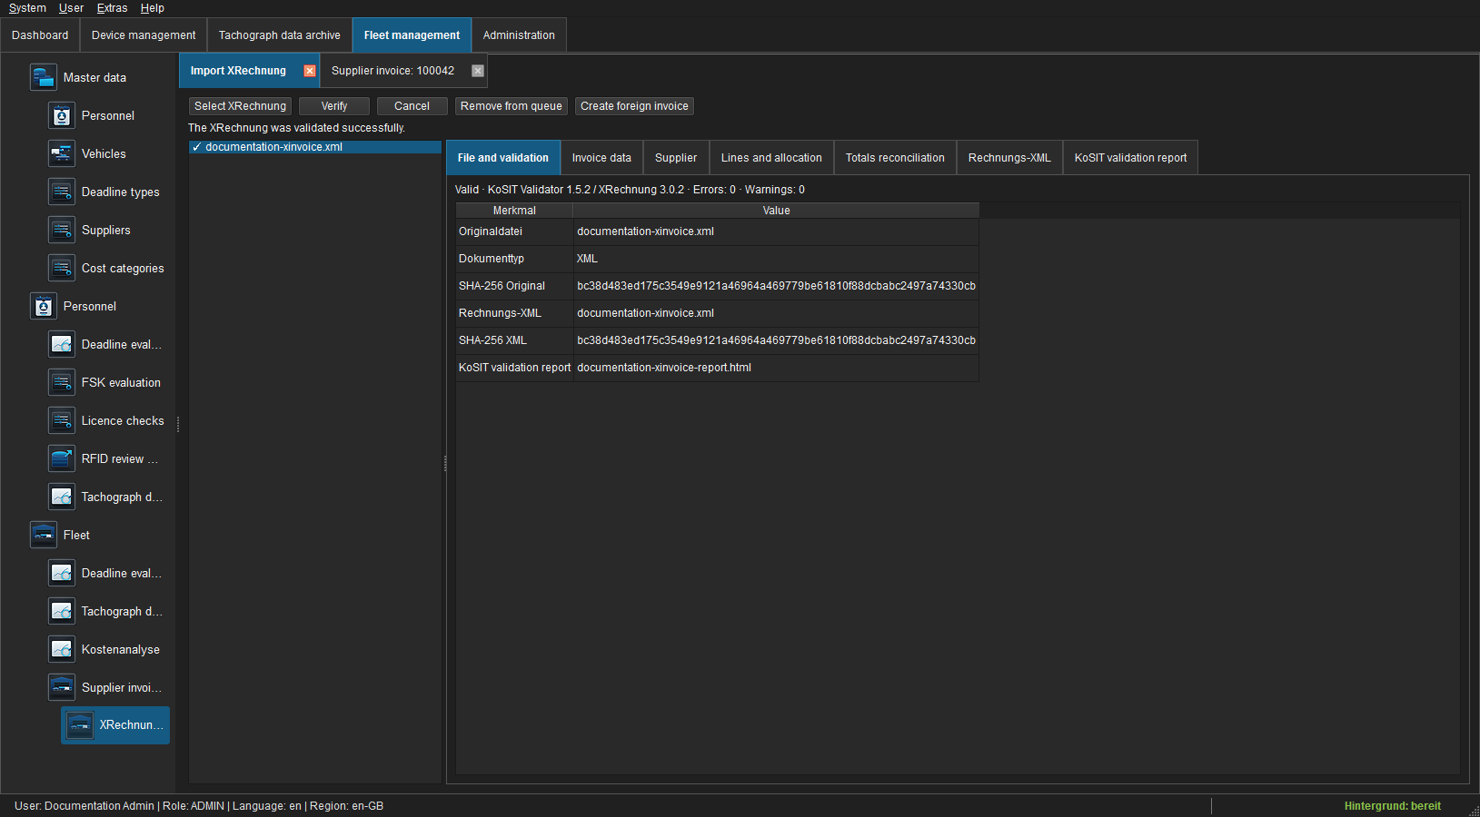This screenshot has width=1480, height=817.
Task: Select the Fleet management tab
Action: click(412, 35)
